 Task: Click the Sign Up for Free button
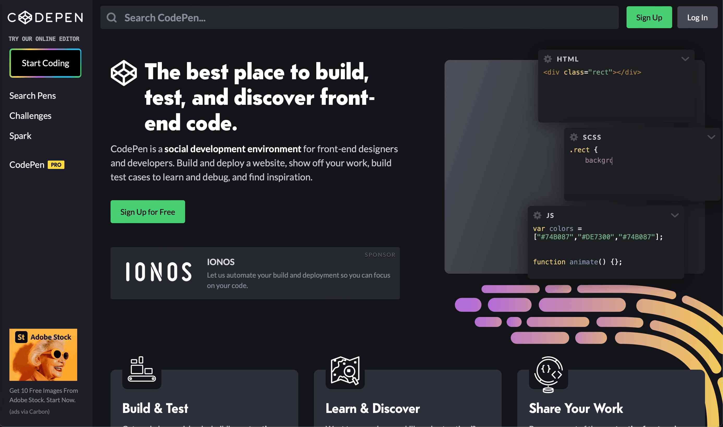coord(148,211)
